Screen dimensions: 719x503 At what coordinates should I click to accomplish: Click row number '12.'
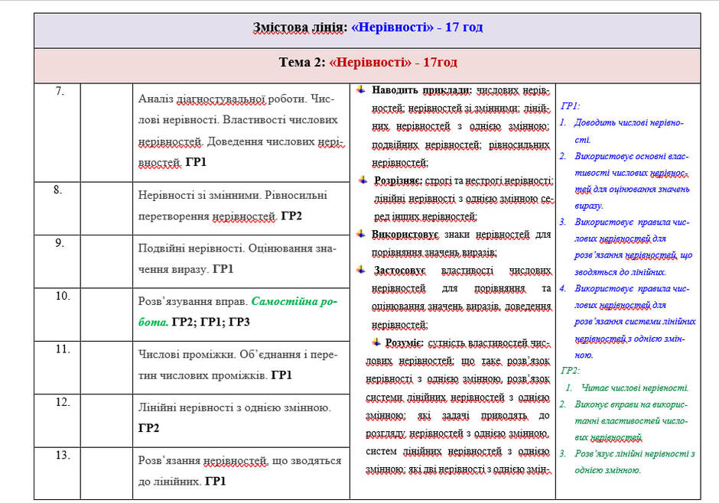click(63, 403)
